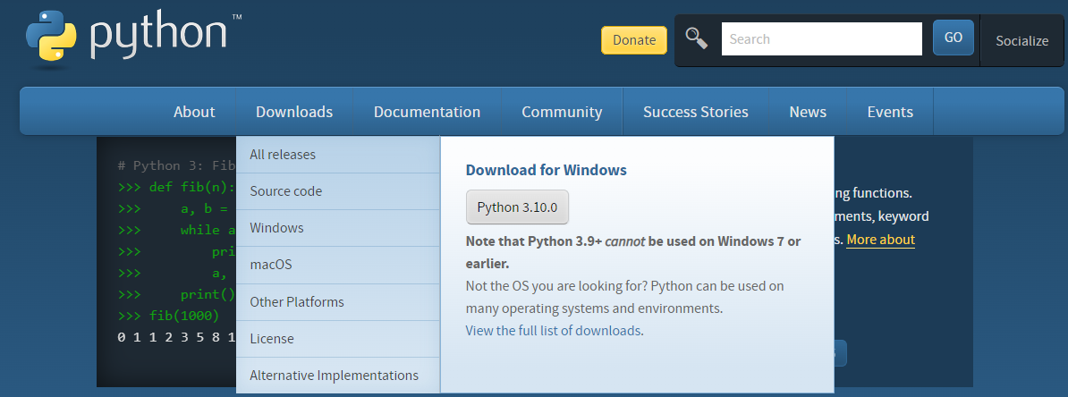The height and width of the screenshot is (397, 1068).
Task: Expand the Downloads menu
Action: 294,112
